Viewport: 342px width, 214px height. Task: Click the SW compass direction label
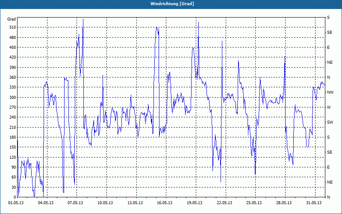(x=330, y=122)
